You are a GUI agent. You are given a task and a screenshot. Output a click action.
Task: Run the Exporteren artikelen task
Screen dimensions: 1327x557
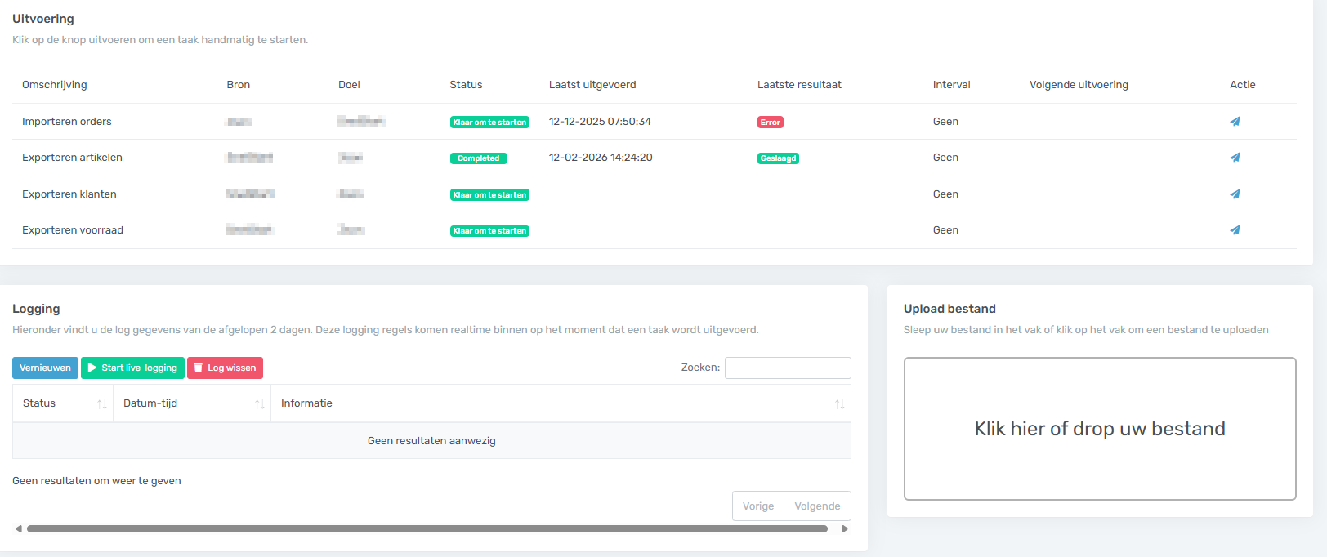(x=1235, y=158)
